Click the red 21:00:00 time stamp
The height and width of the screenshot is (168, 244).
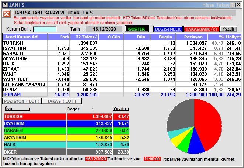(152, 159)
